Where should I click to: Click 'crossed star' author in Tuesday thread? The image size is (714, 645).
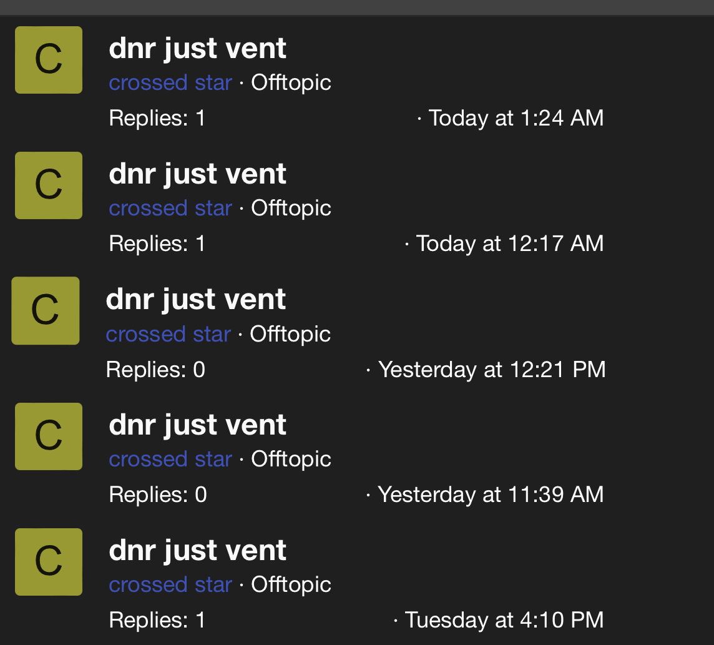[171, 585]
